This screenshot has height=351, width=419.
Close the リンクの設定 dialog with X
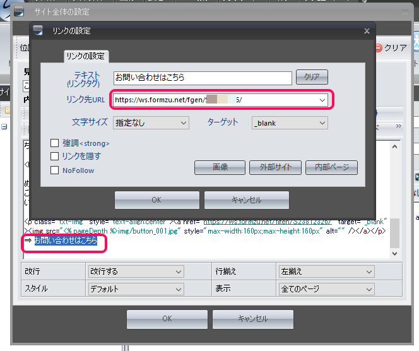tap(367, 30)
